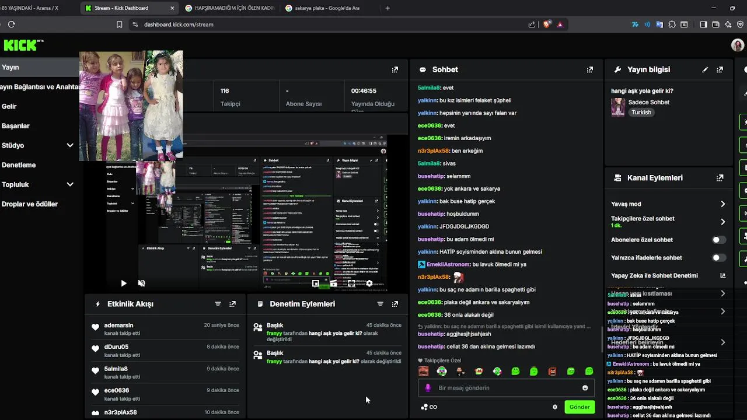Unmute the stream preview player
This screenshot has width=747, height=420.
click(141, 283)
